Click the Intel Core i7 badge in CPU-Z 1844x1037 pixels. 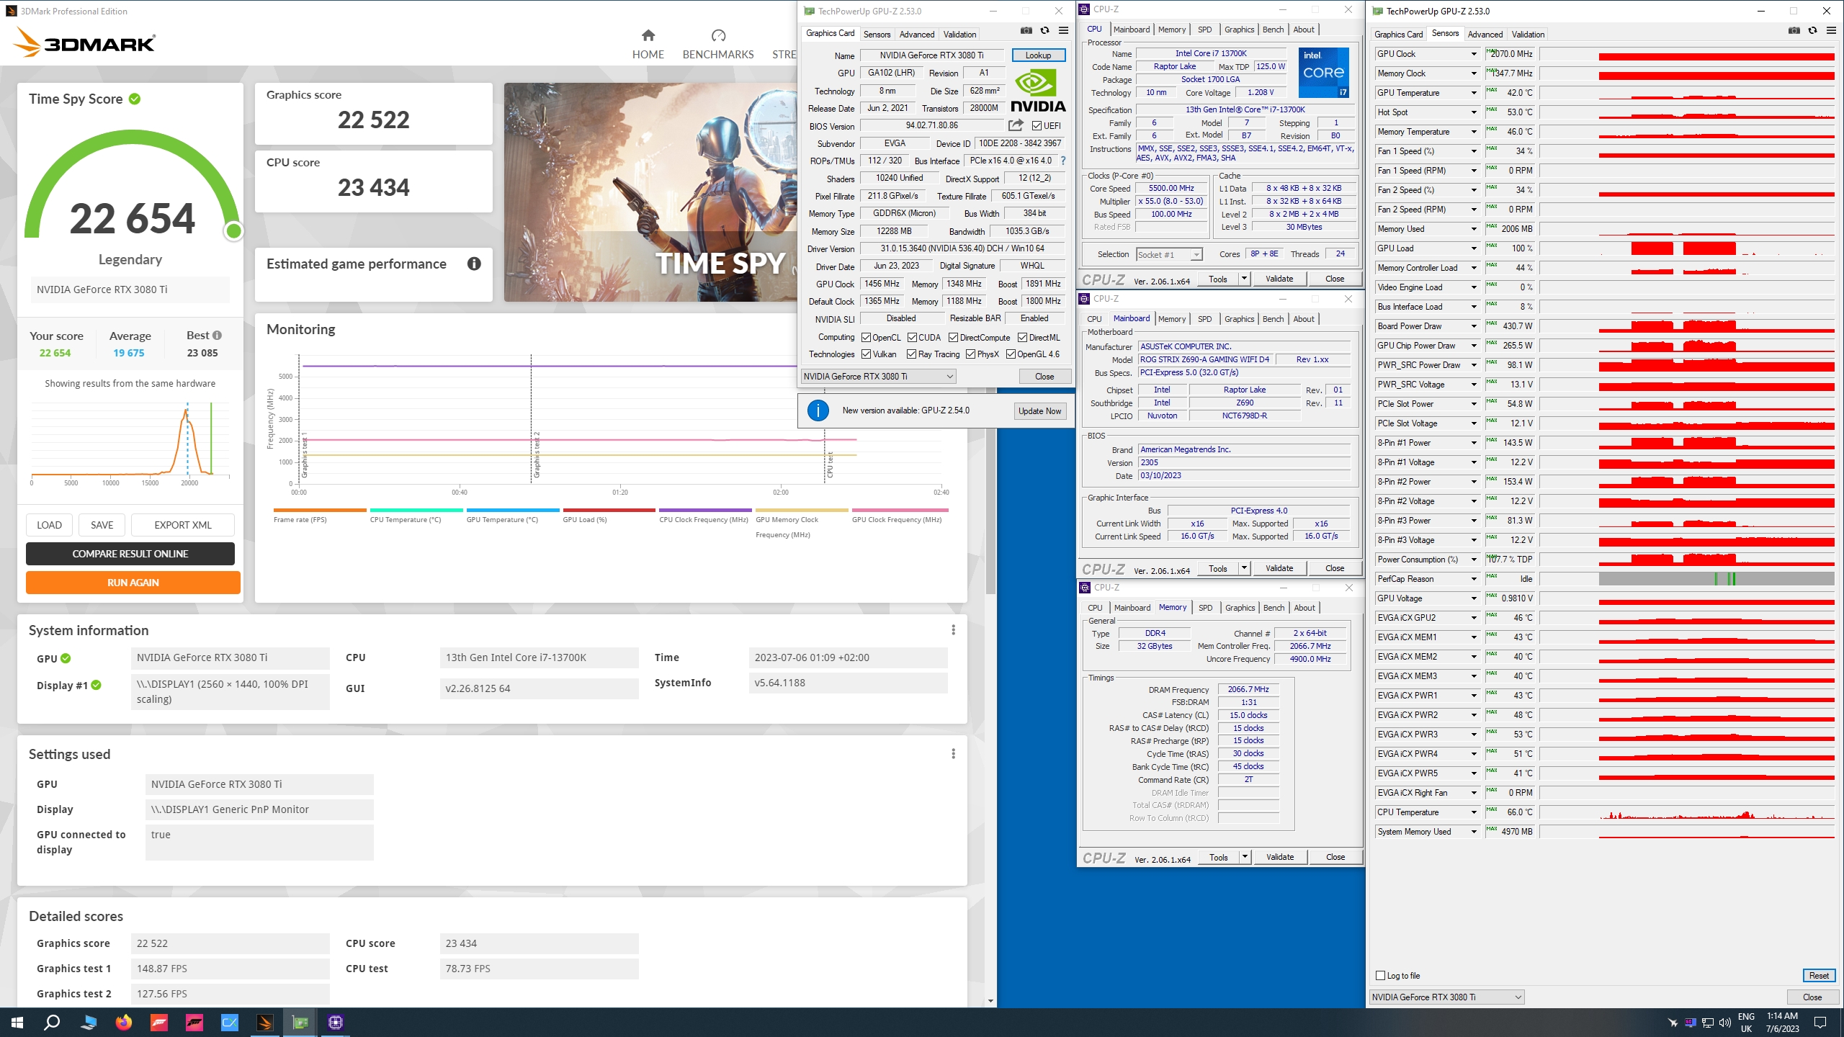[x=1324, y=72]
